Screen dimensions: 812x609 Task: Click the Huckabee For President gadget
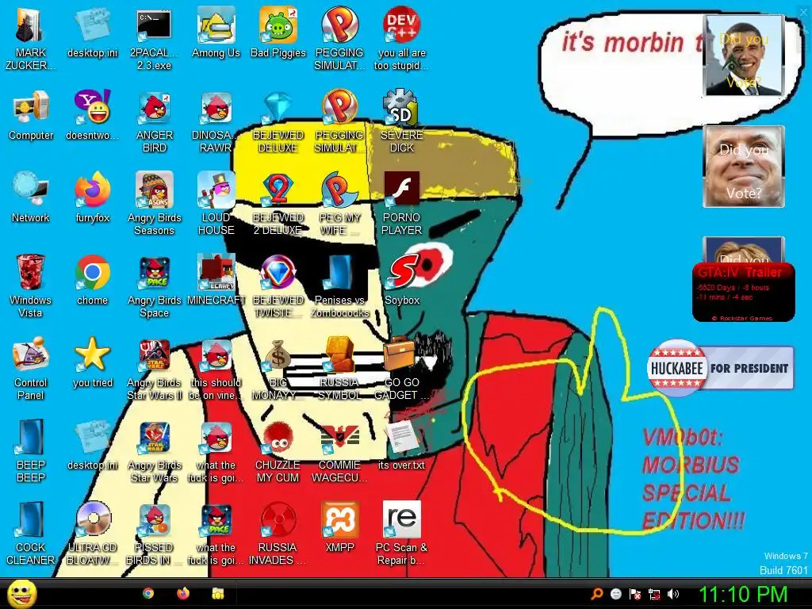(720, 368)
